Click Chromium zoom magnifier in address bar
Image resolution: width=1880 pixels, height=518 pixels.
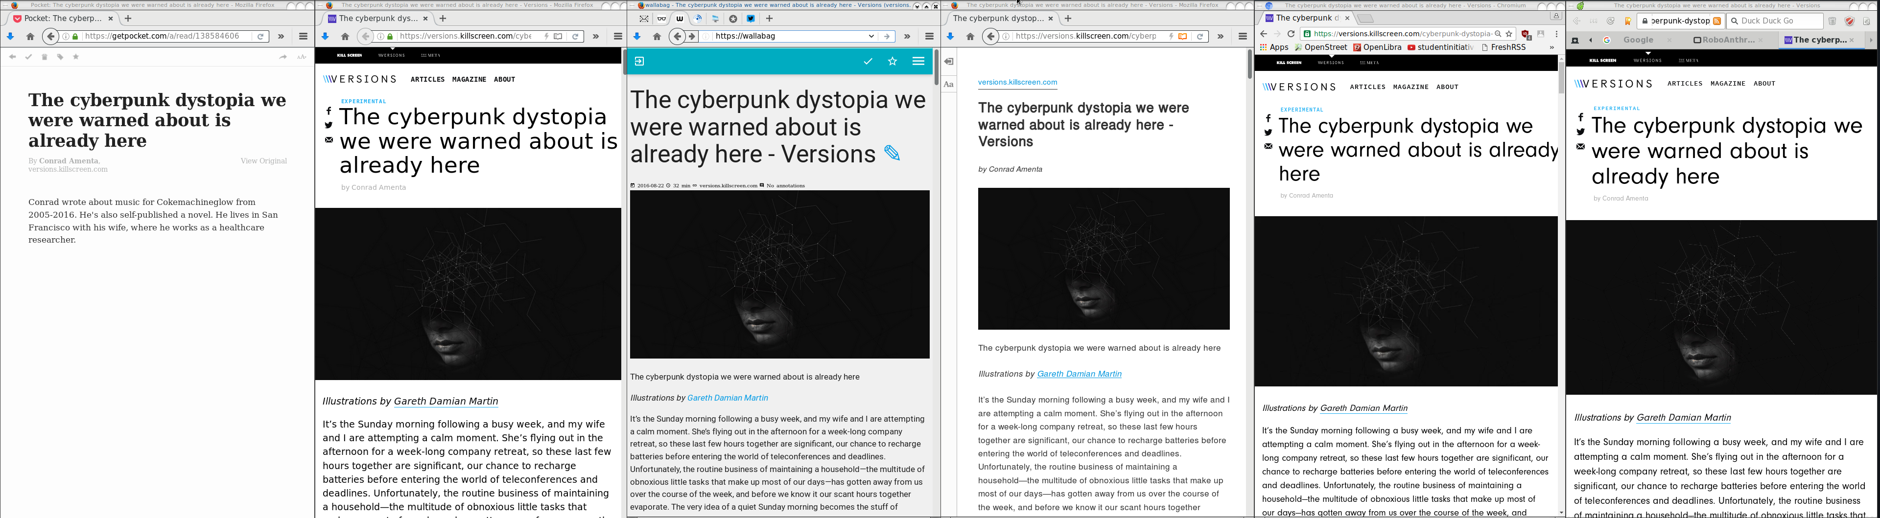[x=1498, y=34]
